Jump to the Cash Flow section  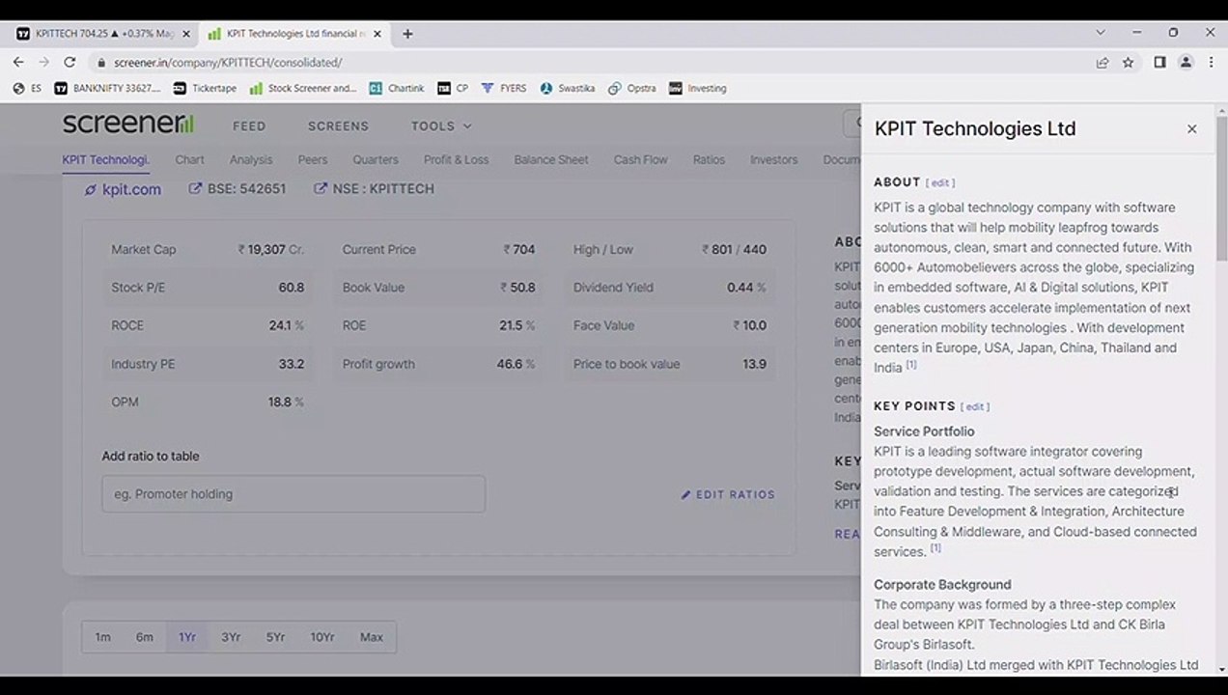point(640,160)
